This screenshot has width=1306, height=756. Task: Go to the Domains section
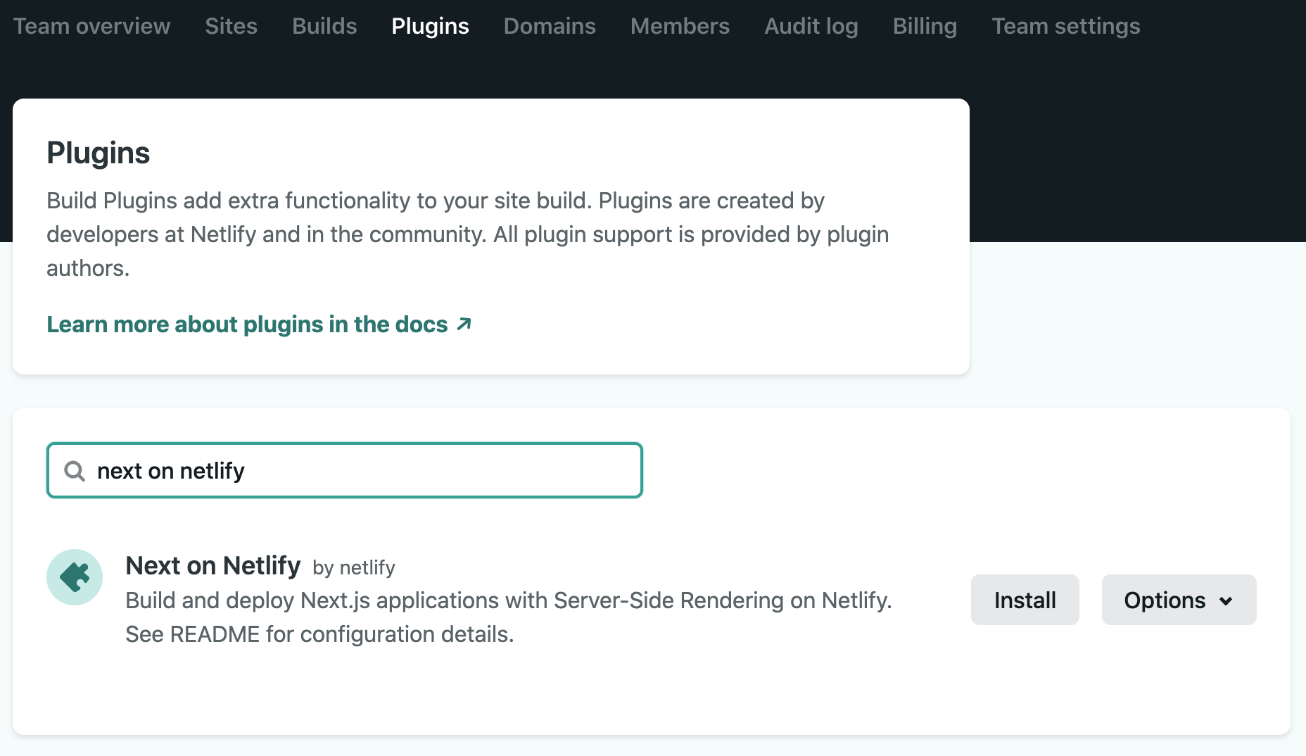click(550, 26)
